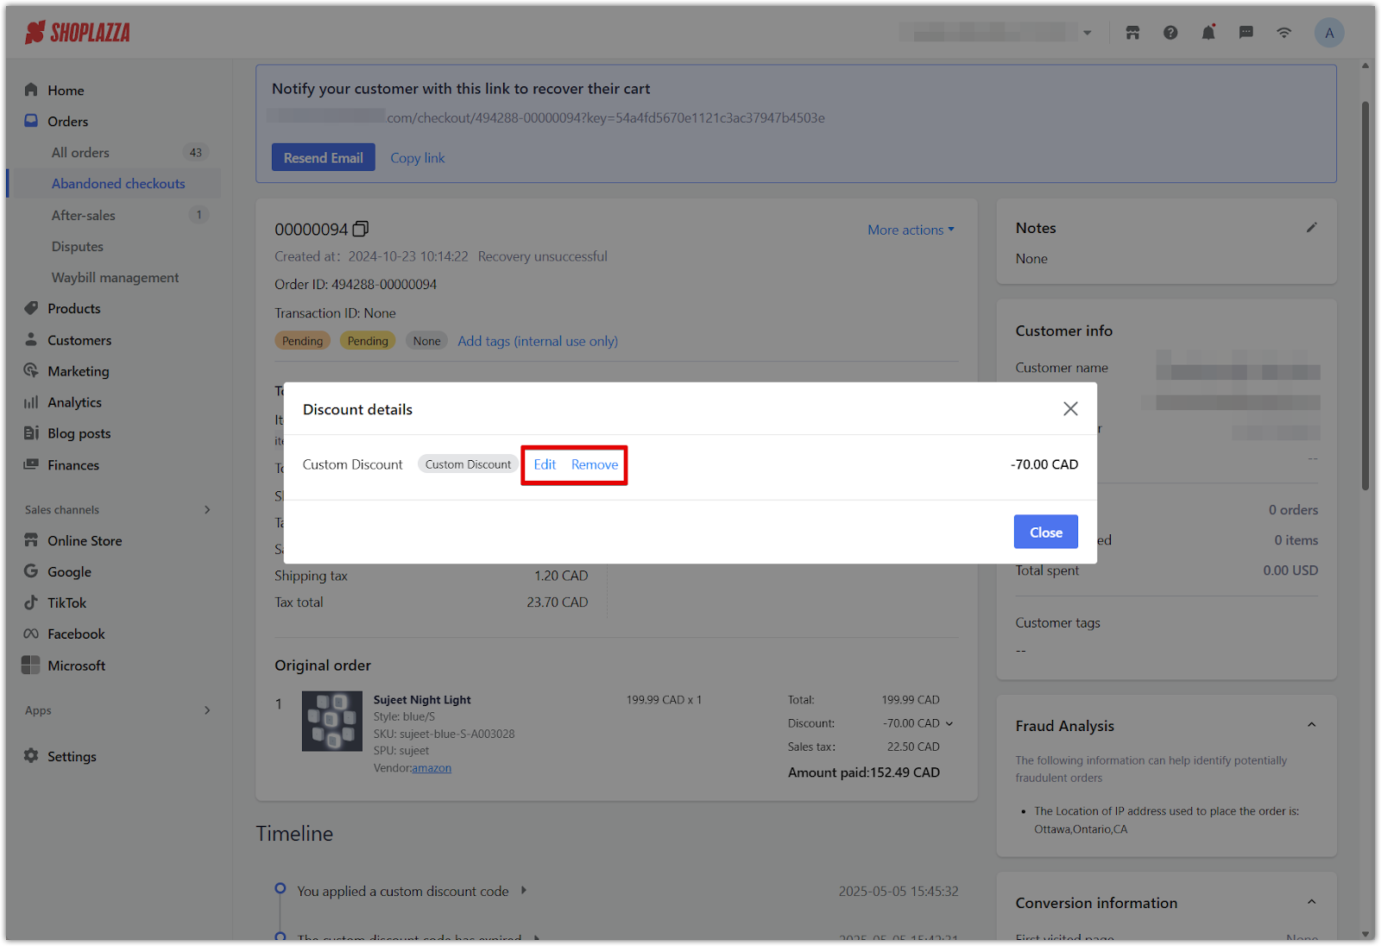
Task: Open After-sales section
Action: tap(83, 216)
